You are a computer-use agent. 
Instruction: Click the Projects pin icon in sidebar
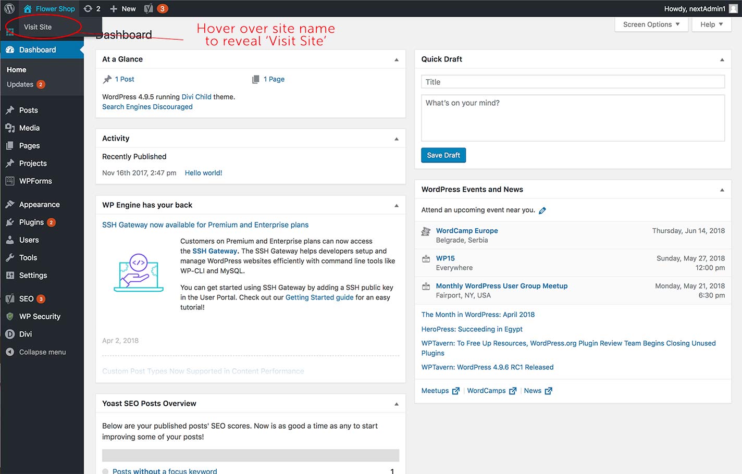[x=10, y=163]
